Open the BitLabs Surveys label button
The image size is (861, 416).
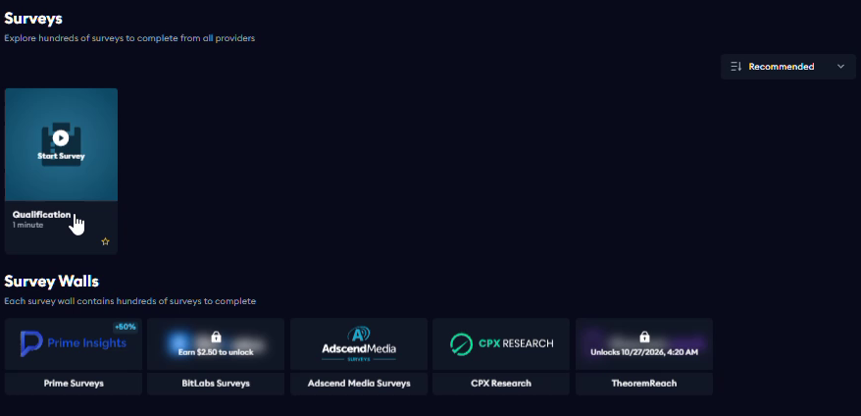click(216, 384)
